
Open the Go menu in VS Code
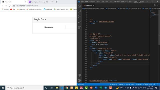pos(103,2)
